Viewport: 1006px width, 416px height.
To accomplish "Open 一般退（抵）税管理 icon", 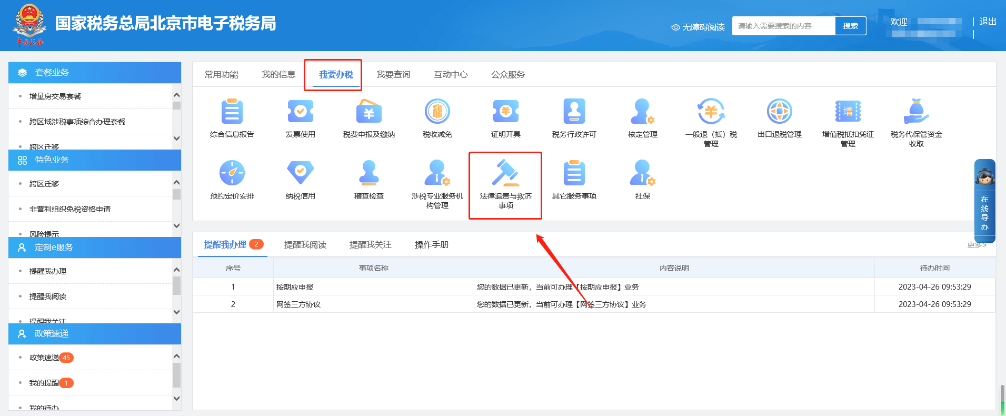I will [x=711, y=112].
